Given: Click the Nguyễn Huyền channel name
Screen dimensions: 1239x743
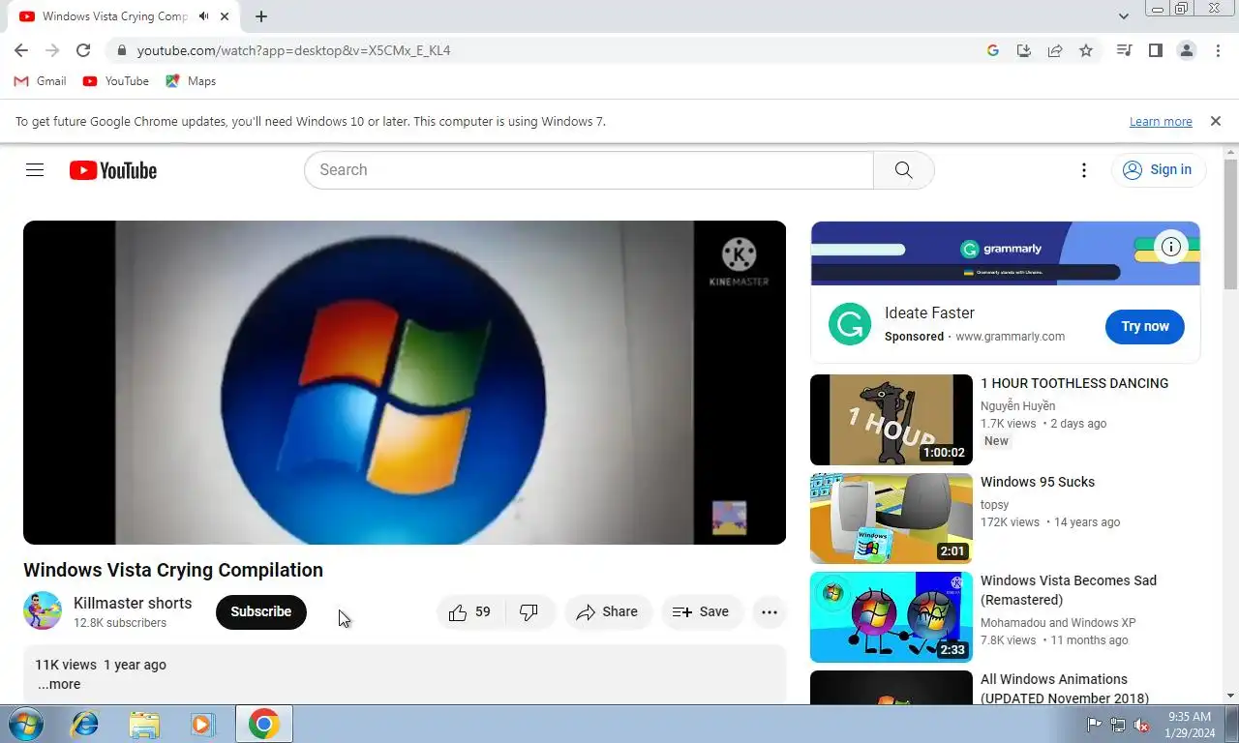Looking at the screenshot, I should (x=1017, y=406).
